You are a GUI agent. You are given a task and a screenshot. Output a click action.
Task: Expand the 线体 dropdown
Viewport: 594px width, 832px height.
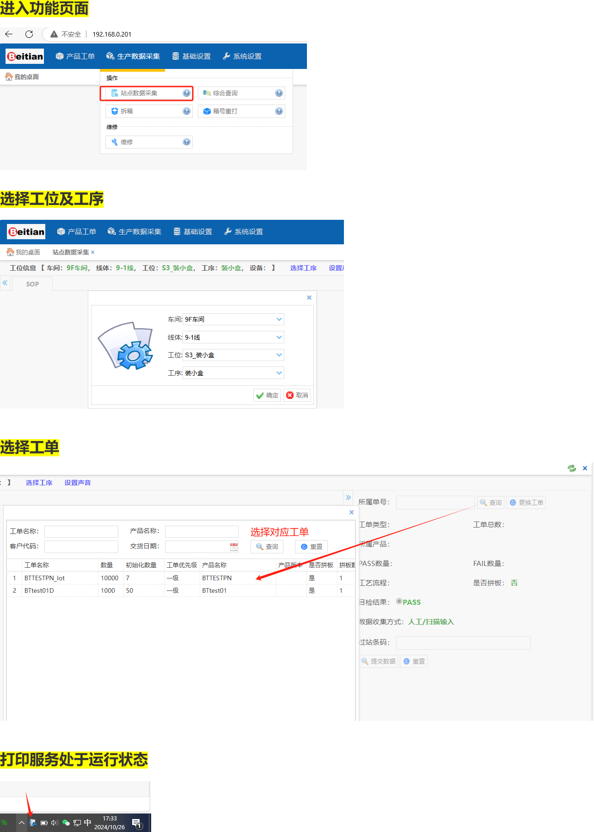pyautogui.click(x=279, y=337)
